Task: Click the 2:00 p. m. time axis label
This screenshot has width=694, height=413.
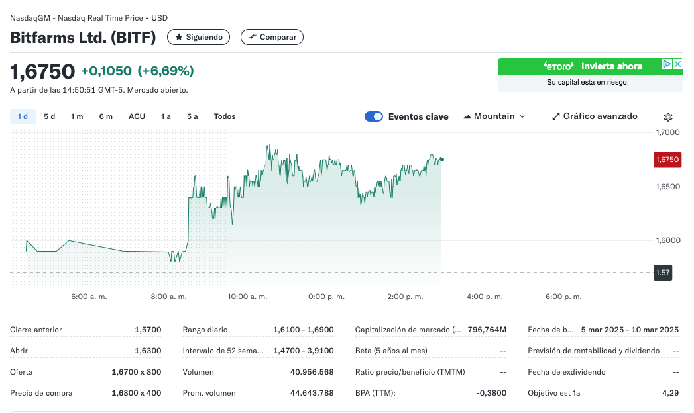Action: click(405, 297)
